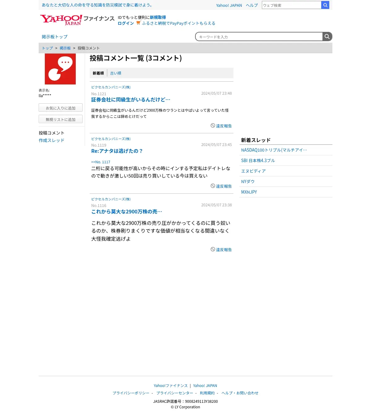Open the ヘルプ・お問い合わせ footer link
Viewport: 371px width, 417px height.
pos(240,393)
